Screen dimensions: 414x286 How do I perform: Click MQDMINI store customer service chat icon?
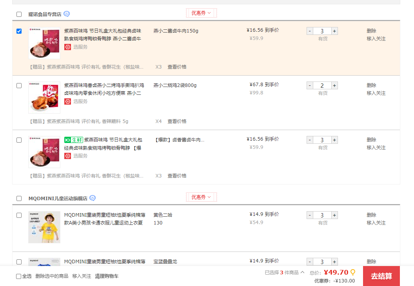coord(93,198)
